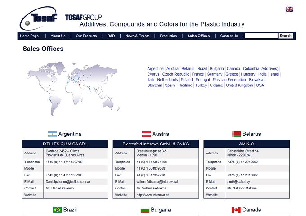
Task: Click contact name Mr. Sakalov Maksim
Action: (242, 188)
